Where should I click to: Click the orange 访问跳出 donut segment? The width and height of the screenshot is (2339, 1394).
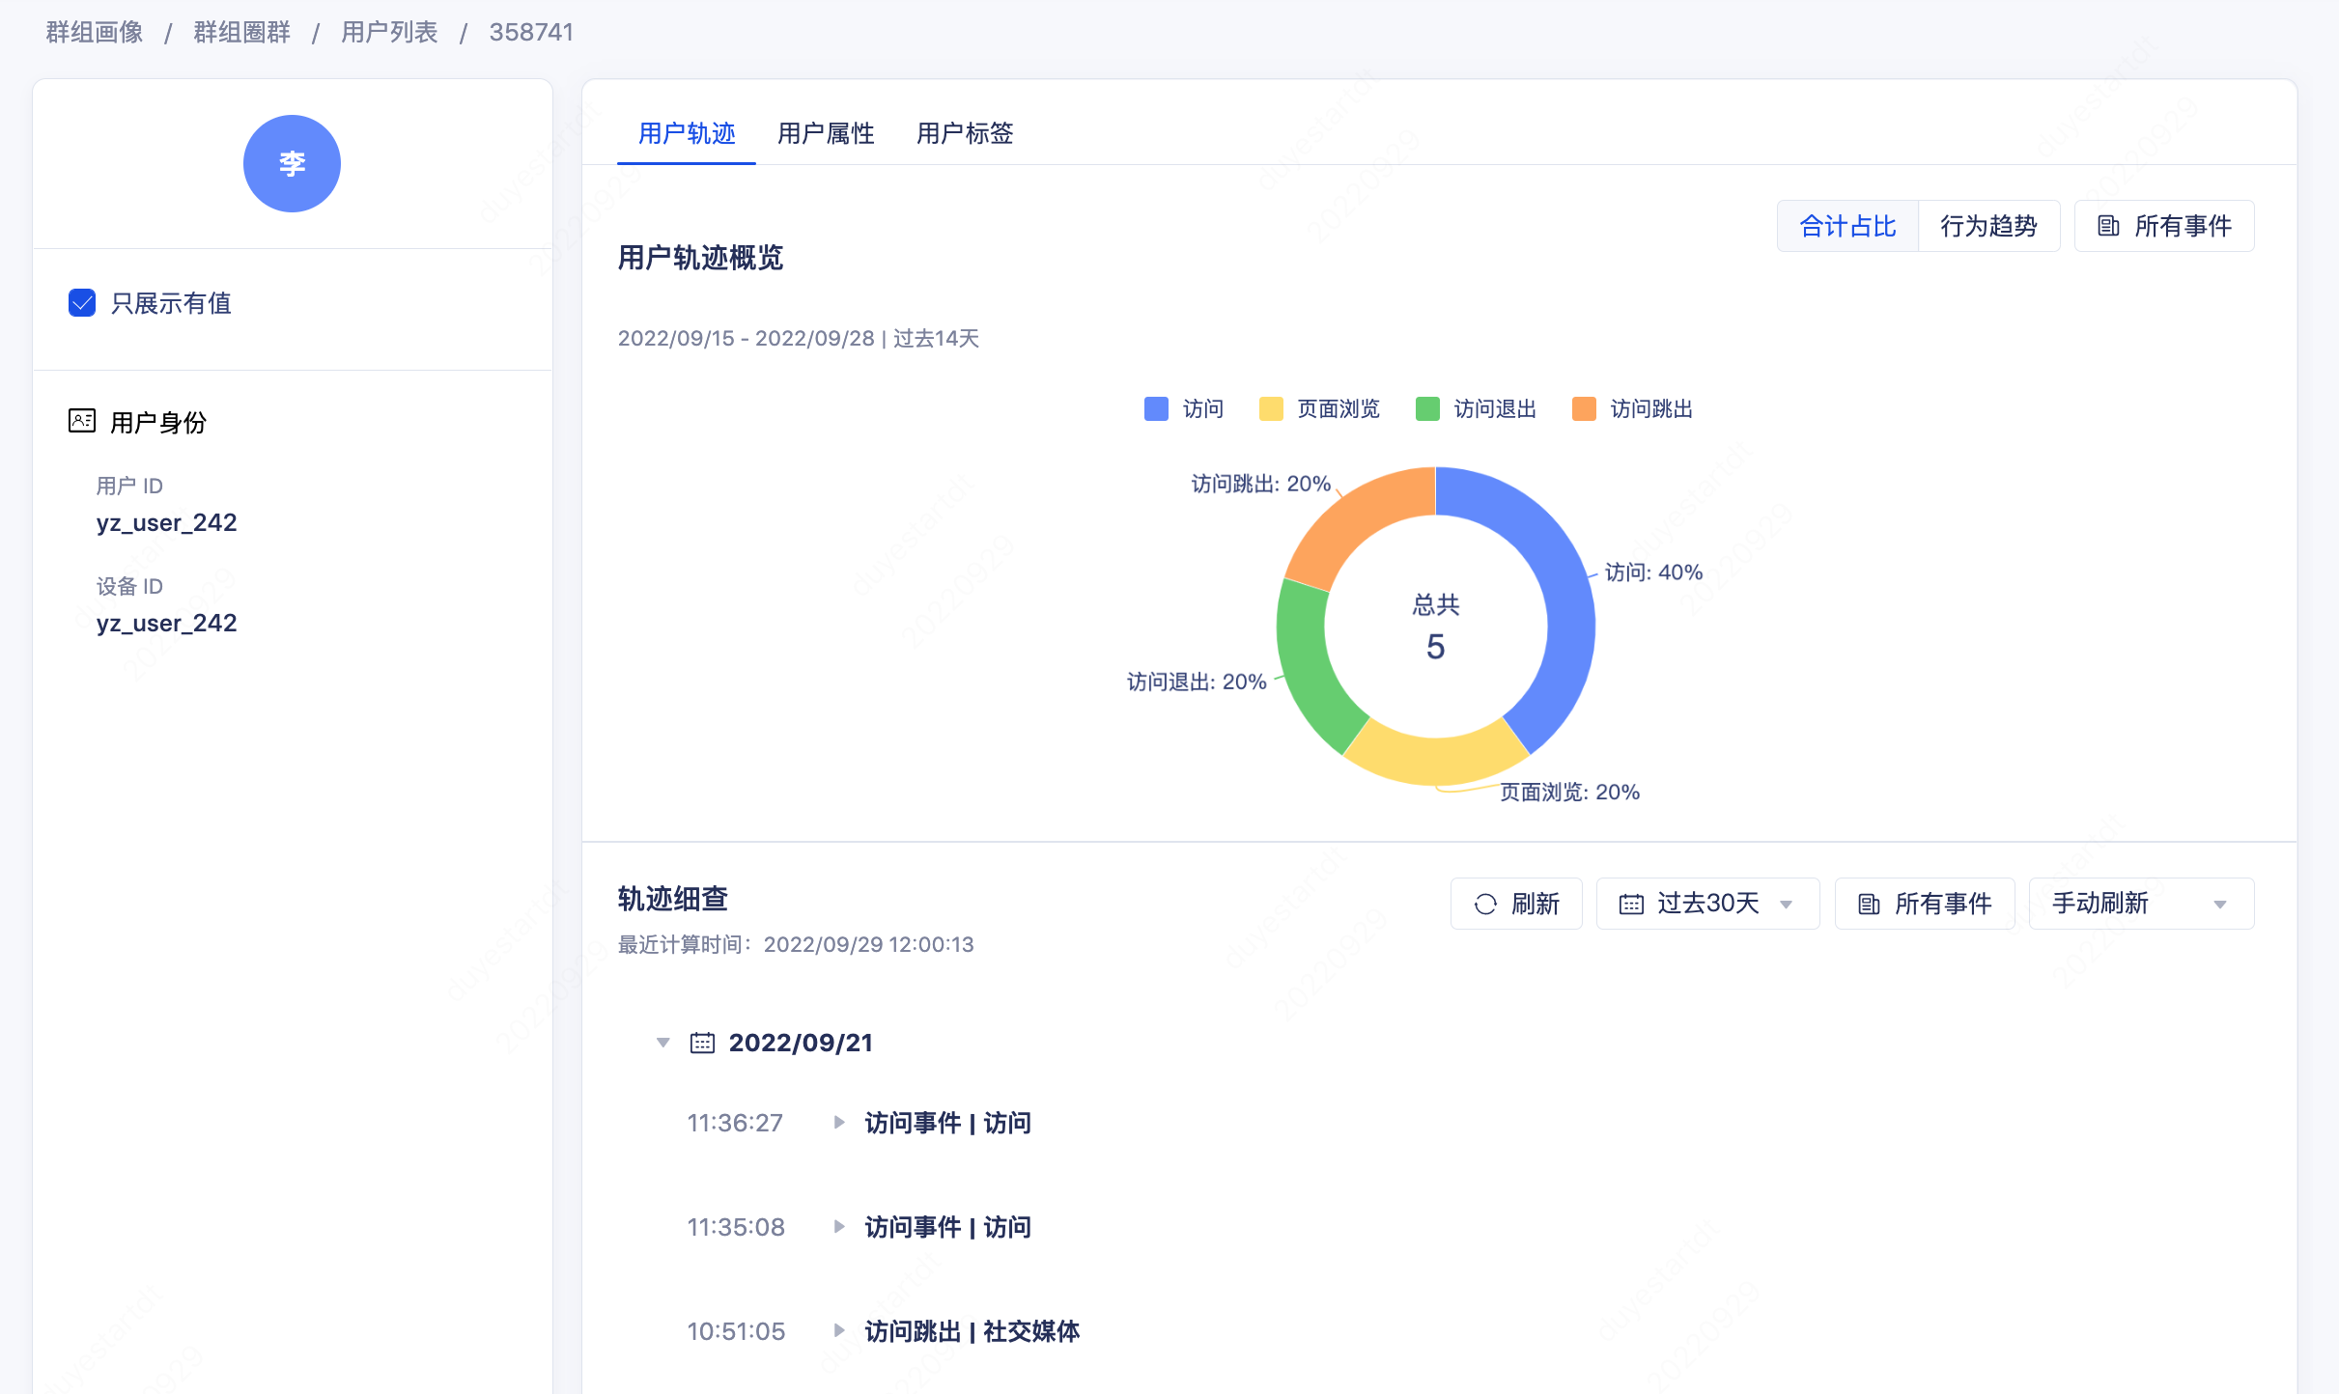click(1359, 516)
